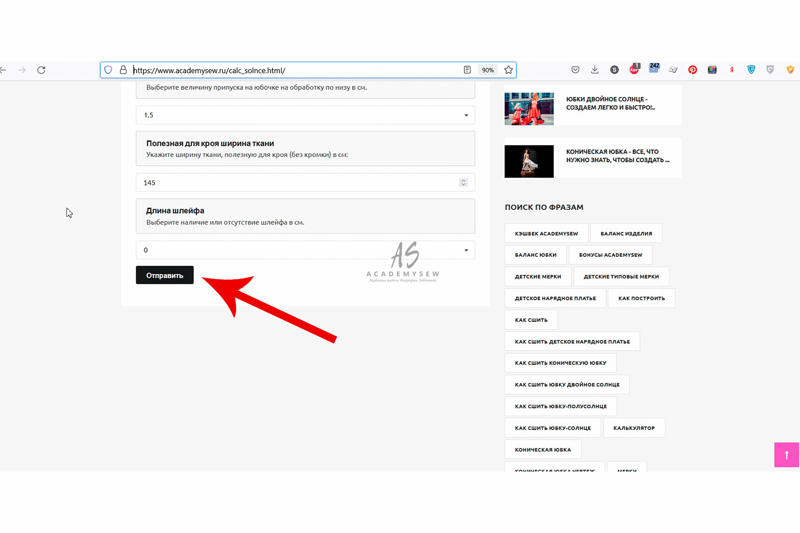Open conical skirt article thumbnail
Image resolution: width=800 pixels, height=533 pixels.
pyautogui.click(x=529, y=161)
